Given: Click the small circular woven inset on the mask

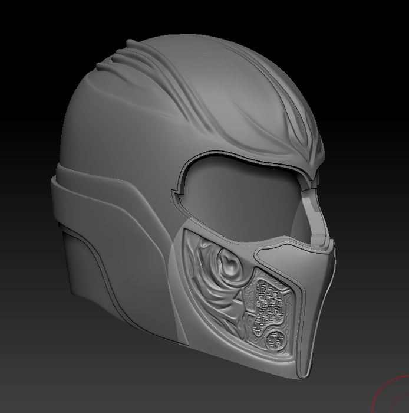Looking at the screenshot, I should point(276,340).
